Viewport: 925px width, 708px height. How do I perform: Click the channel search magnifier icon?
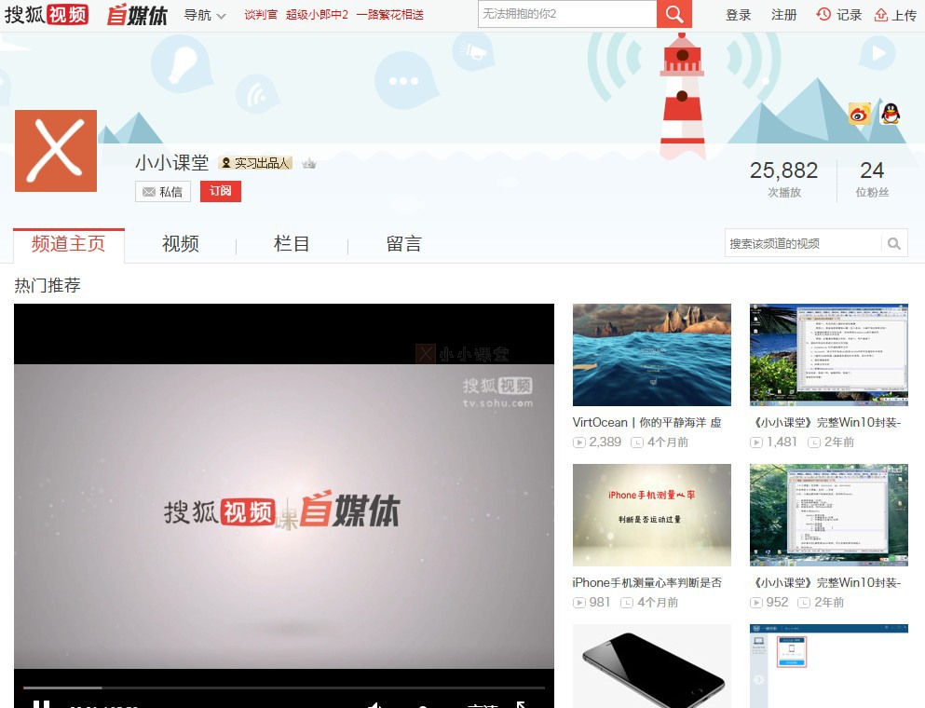[894, 243]
